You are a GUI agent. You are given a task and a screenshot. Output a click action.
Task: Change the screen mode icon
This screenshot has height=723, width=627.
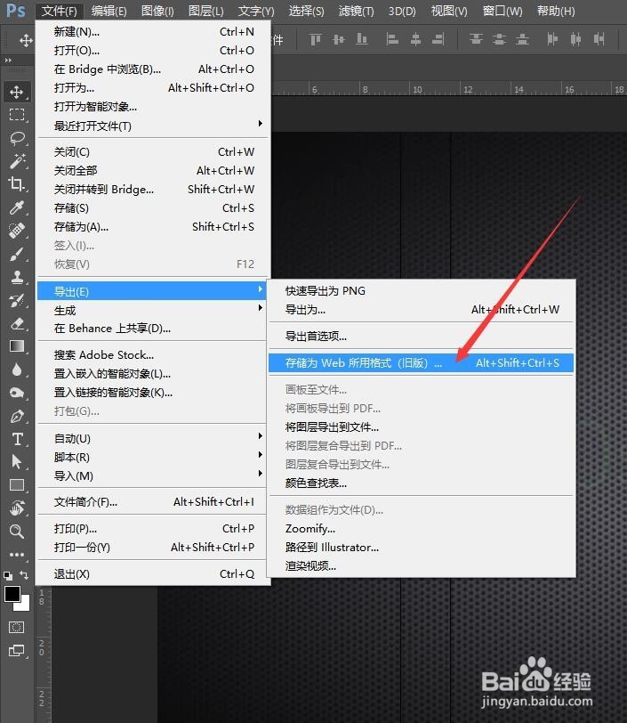(x=16, y=651)
